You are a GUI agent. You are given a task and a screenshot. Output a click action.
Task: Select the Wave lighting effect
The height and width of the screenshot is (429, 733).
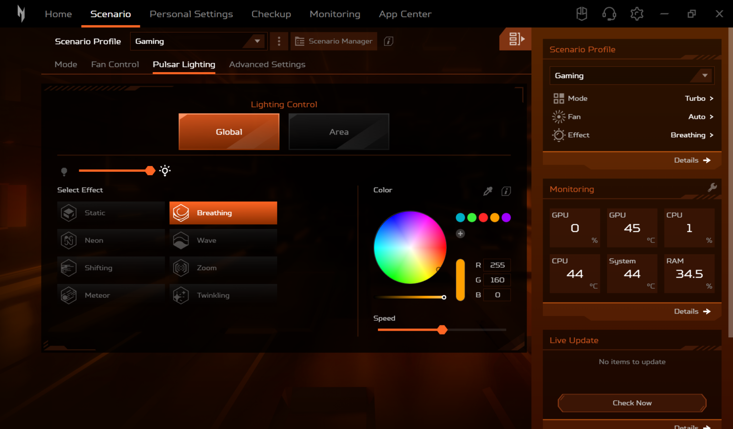(x=223, y=241)
